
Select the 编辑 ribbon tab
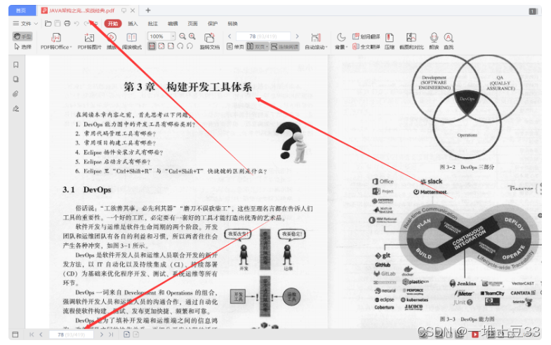(x=173, y=24)
